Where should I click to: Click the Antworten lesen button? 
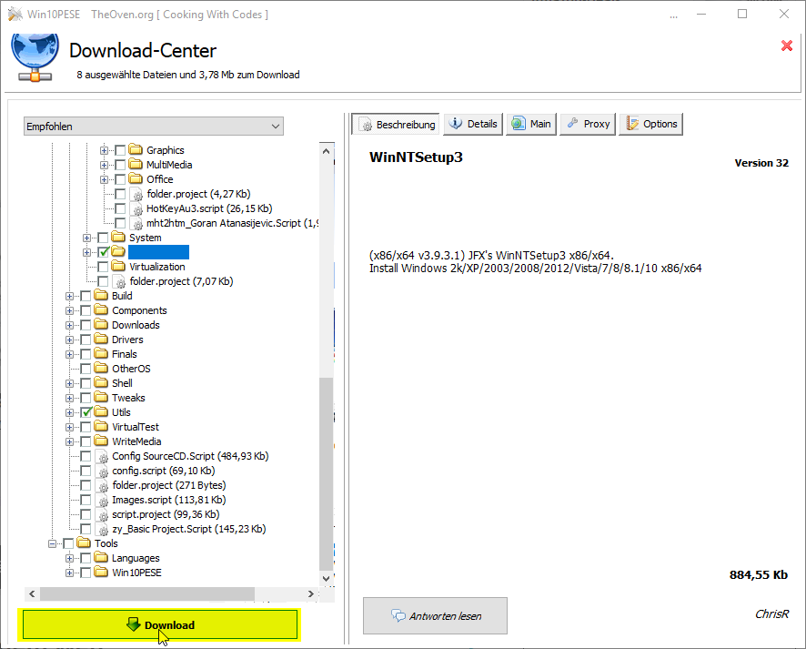point(435,616)
